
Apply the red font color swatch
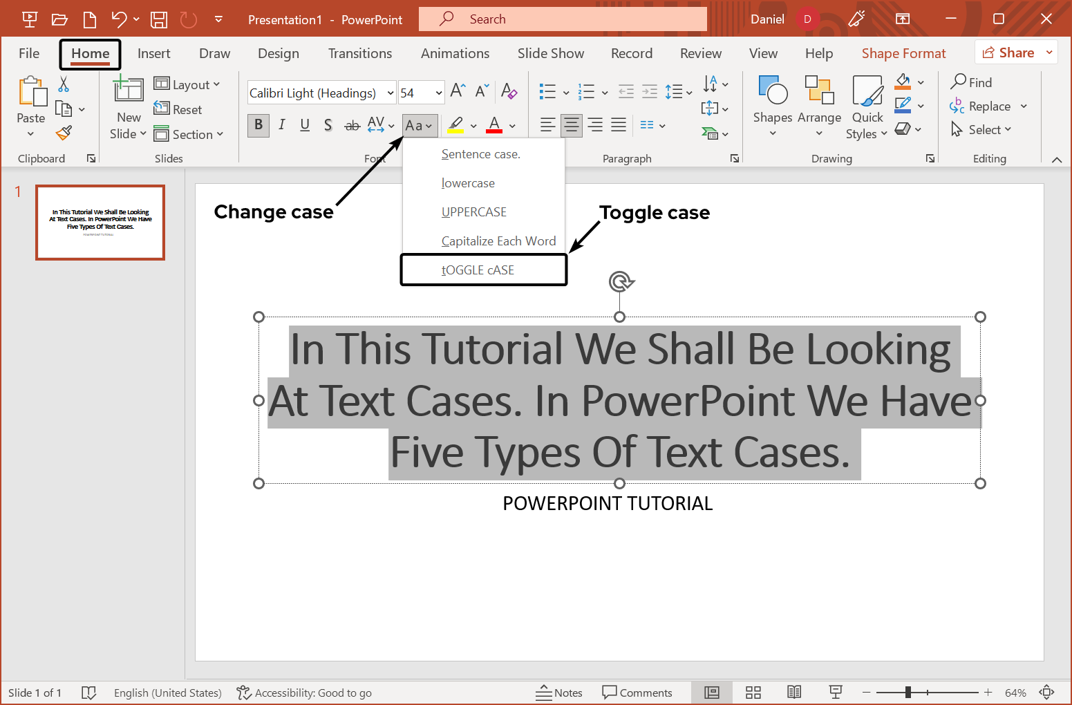(x=494, y=125)
